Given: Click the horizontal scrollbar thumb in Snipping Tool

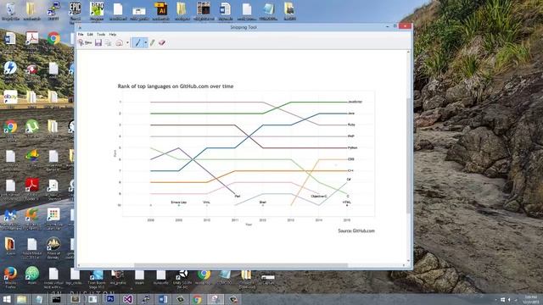Looking at the screenshot, I should pos(241,265).
